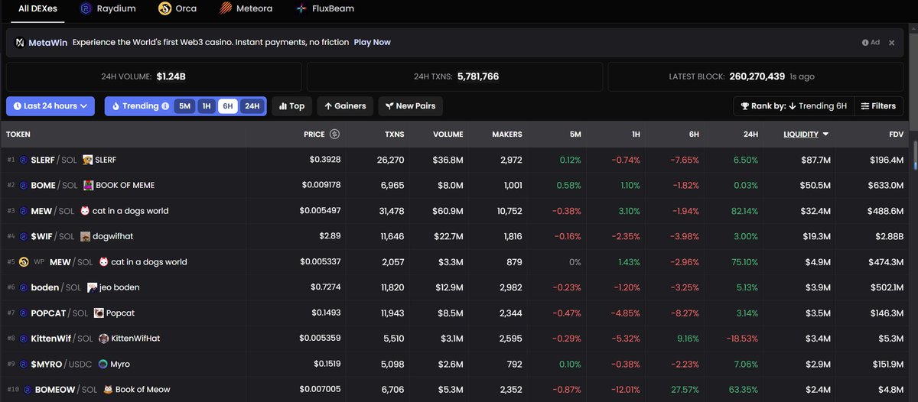
Task: Sort by the MAKERS column header
Action: (506, 135)
